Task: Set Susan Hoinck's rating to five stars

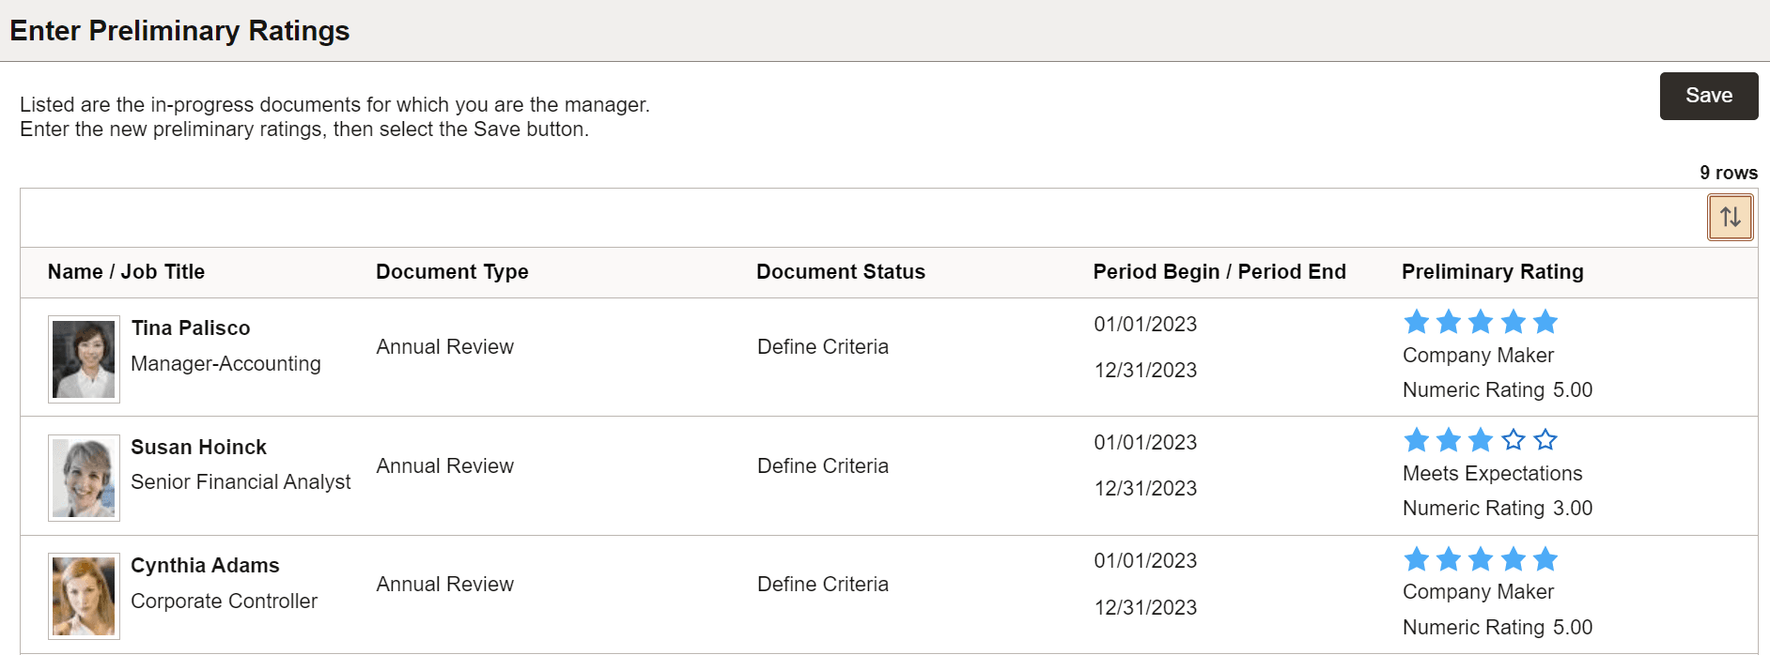Action: [x=1545, y=440]
